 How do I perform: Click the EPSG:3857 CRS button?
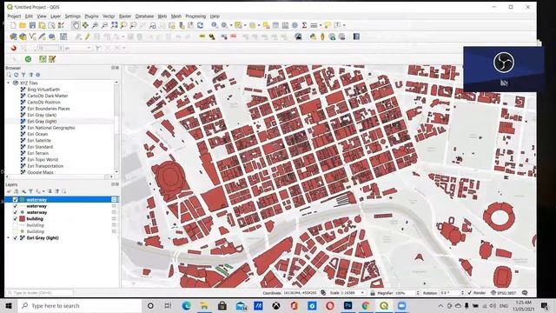pos(504,293)
